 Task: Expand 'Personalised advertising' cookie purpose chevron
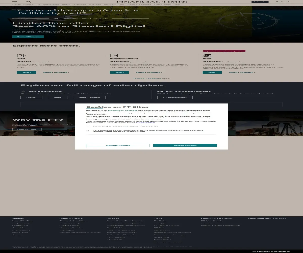click(88, 131)
